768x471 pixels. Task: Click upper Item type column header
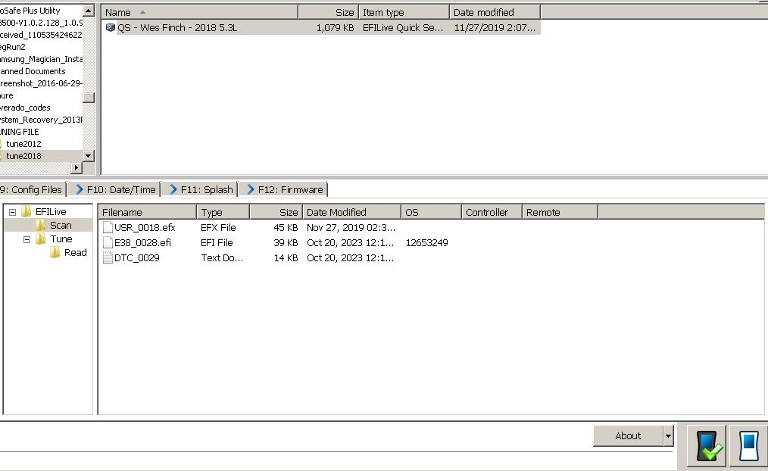404,12
